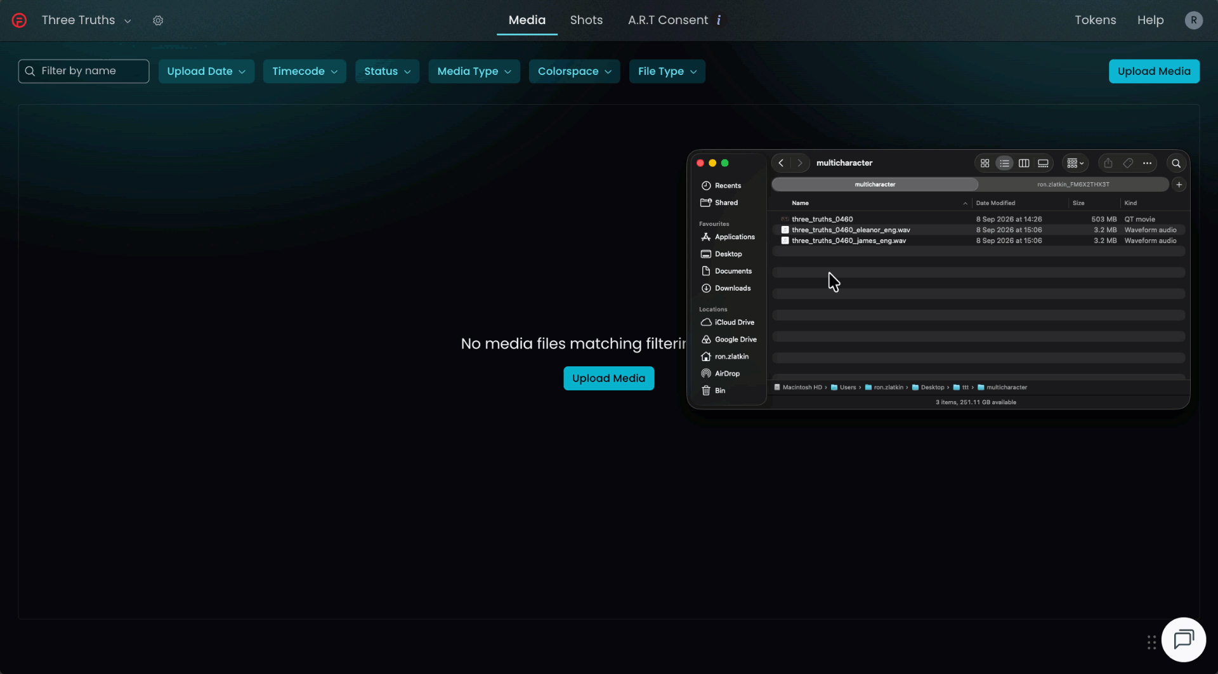Open the chat support bubble

[1183, 639]
